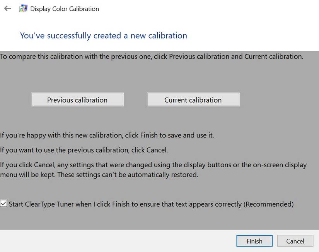Select the Previous calibration comparison button
Image resolution: width=319 pixels, height=252 pixels.
77,99
